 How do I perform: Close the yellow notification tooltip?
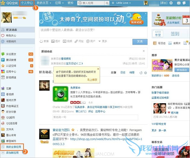(98, 69)
